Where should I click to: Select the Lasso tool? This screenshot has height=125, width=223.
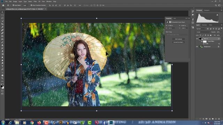pyautogui.click(x=2, y=18)
